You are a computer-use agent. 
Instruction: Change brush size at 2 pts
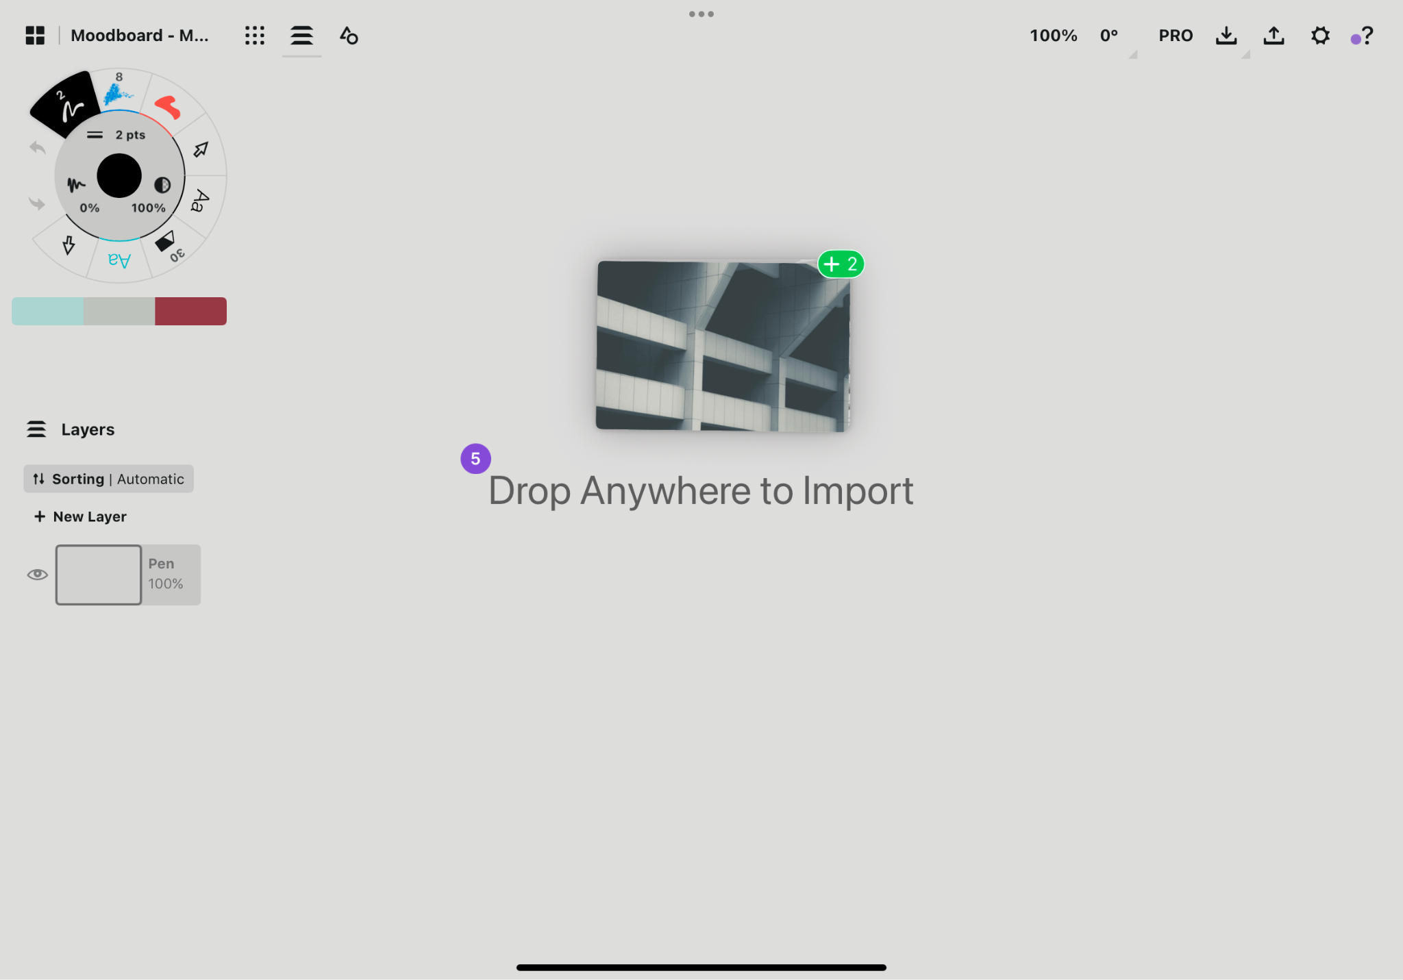coord(116,135)
